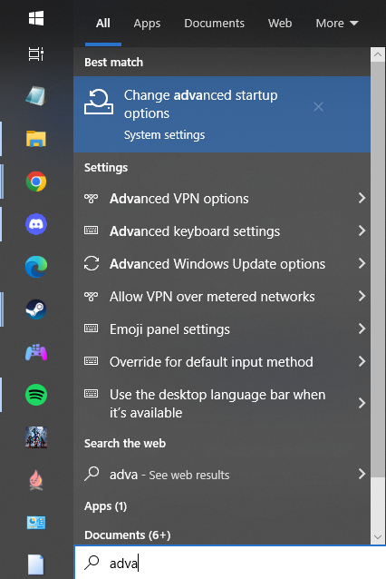
Task: Click into the search box containing adva
Action: click(230, 563)
